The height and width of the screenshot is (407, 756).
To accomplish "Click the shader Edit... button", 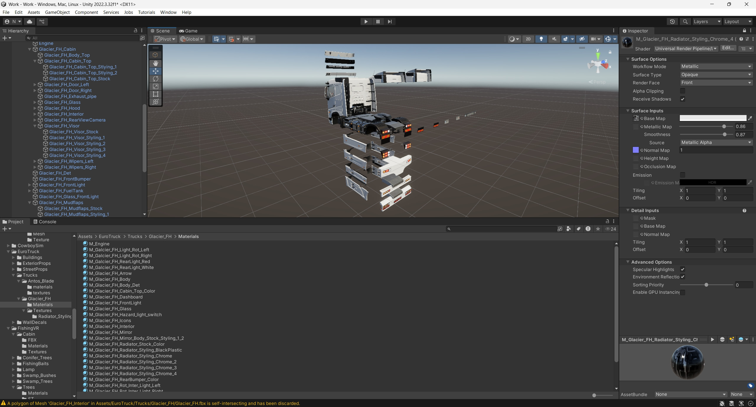I will click(728, 48).
